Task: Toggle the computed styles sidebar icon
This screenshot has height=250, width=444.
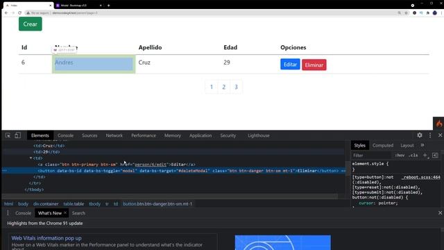Action: 435,155
